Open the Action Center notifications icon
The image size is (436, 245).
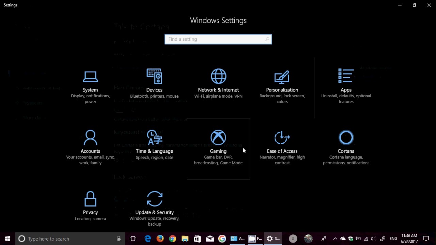426,239
